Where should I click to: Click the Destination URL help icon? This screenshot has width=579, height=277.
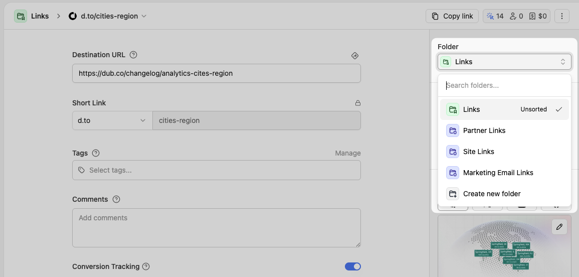tap(134, 55)
